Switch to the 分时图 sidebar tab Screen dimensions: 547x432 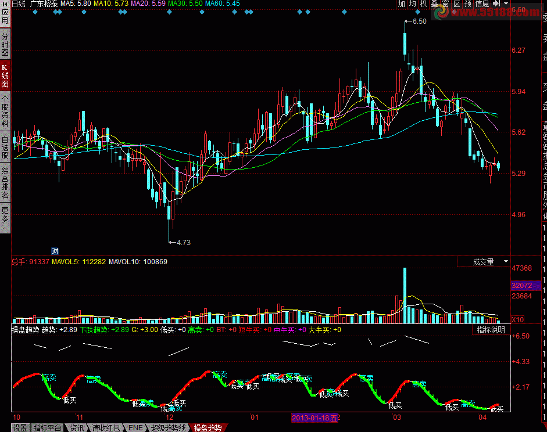[5, 45]
